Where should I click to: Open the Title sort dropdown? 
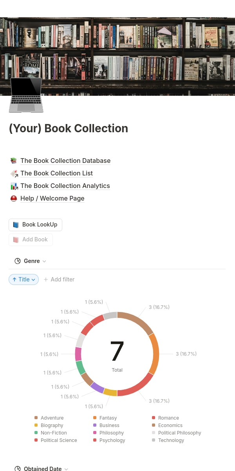[23, 279]
